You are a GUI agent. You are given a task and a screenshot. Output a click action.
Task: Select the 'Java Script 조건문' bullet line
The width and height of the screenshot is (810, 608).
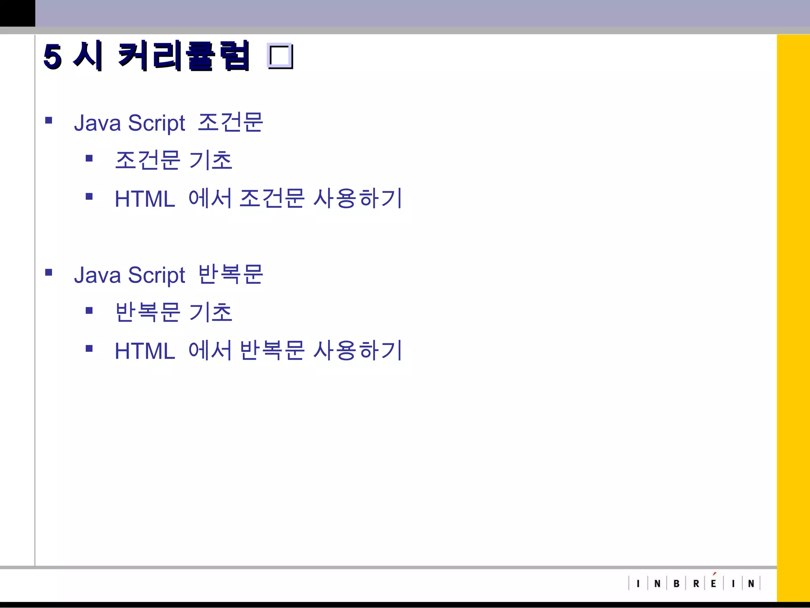[x=168, y=122]
